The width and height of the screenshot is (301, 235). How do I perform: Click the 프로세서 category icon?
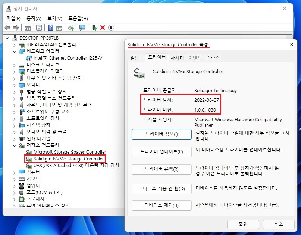(x=22, y=199)
